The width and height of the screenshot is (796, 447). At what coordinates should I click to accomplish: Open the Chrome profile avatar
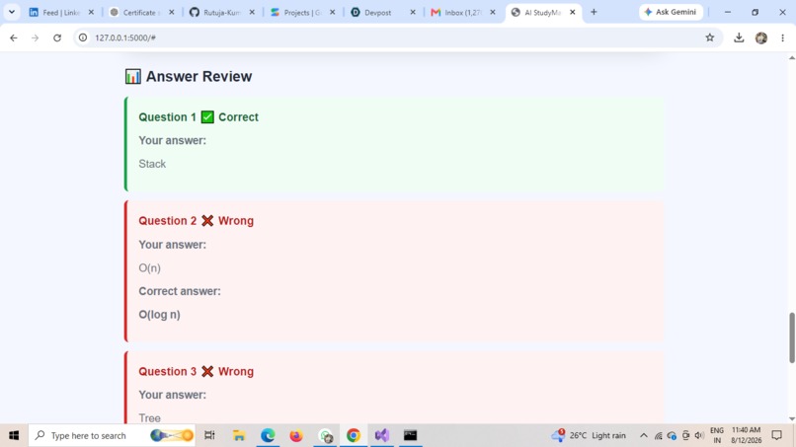[x=761, y=37]
